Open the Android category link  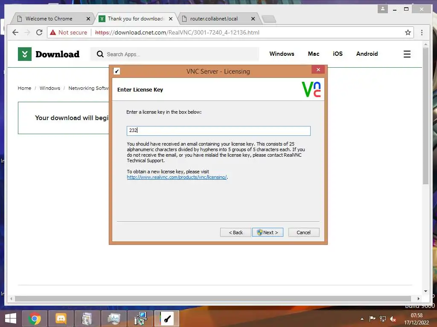pyautogui.click(x=367, y=54)
